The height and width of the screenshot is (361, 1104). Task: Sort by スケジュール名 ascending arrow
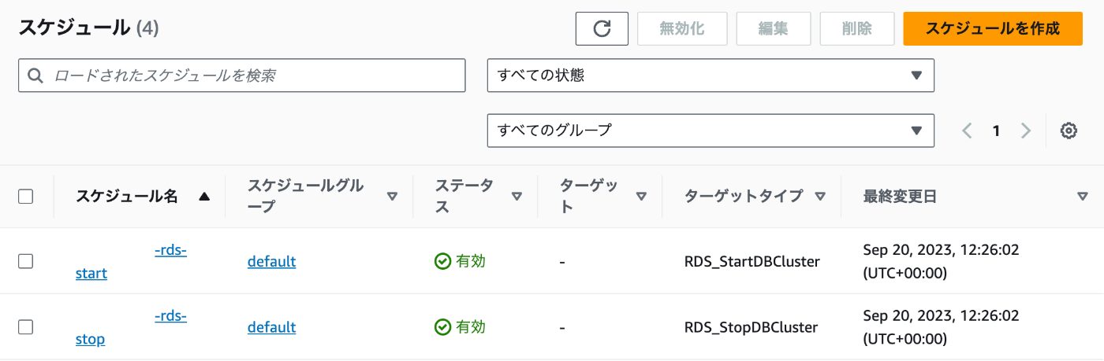point(204,197)
